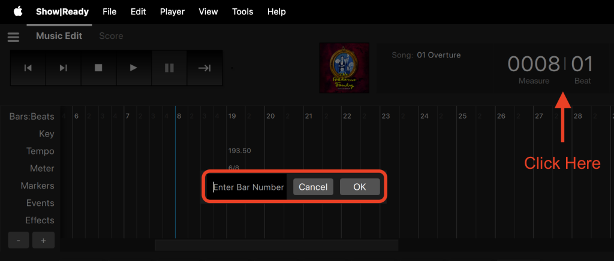614x261 pixels.
Task: Switch to the Score tab
Action: pos(111,36)
